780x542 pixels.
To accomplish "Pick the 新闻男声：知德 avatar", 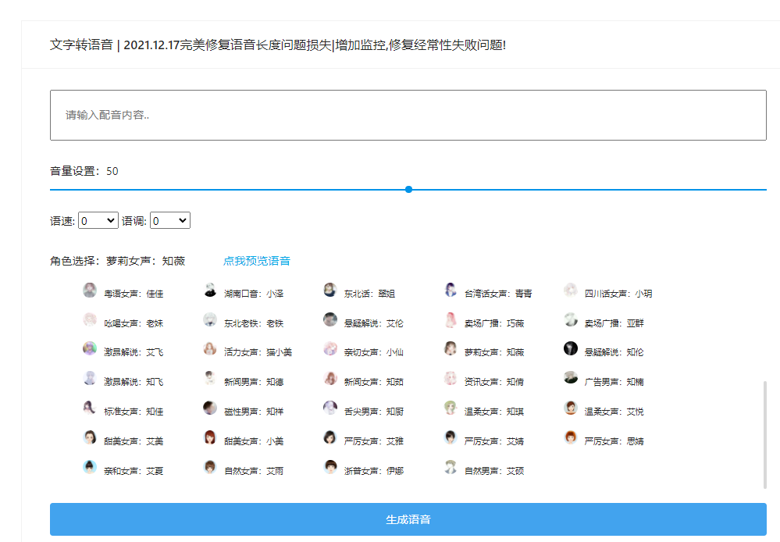I will 210,378.
